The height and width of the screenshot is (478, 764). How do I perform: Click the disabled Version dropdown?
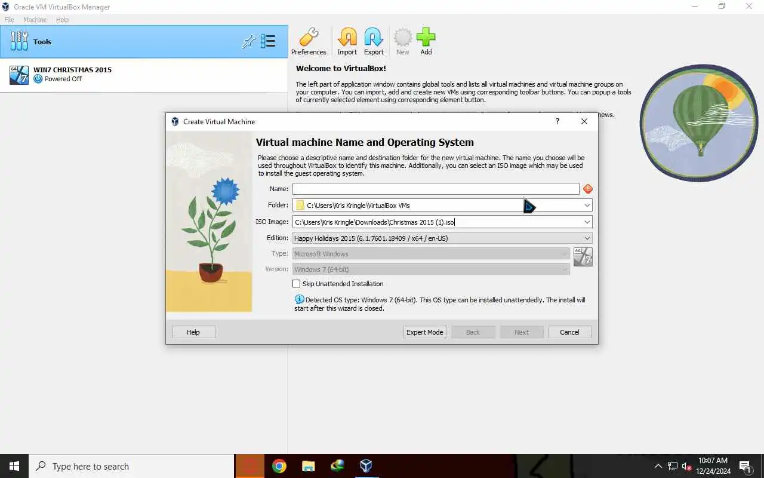431,269
